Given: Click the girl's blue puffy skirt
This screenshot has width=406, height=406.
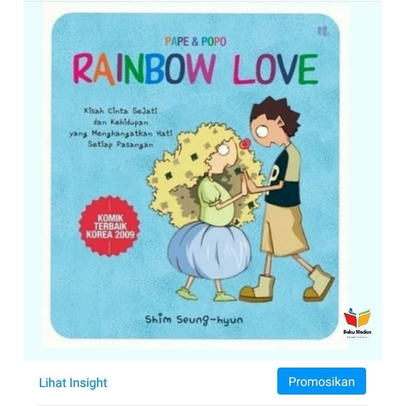Looking at the screenshot, I should pyautogui.click(x=209, y=250).
